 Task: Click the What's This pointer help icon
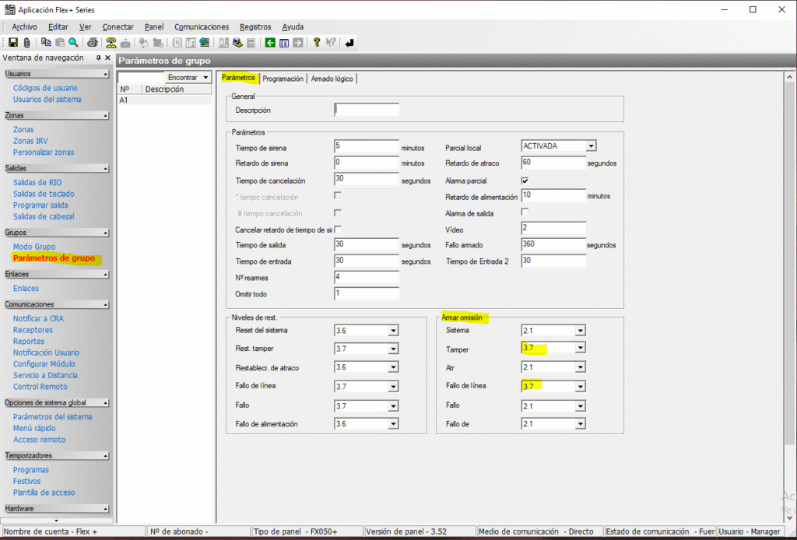pos(330,43)
